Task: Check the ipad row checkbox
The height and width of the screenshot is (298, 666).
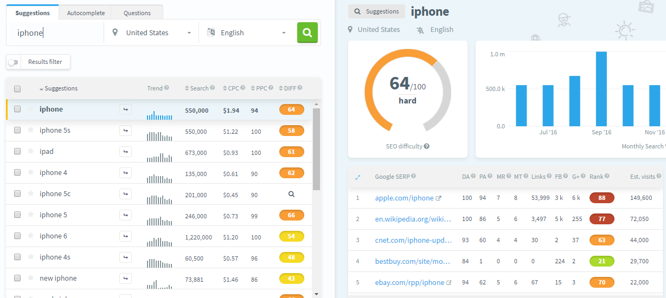Action: [17, 151]
